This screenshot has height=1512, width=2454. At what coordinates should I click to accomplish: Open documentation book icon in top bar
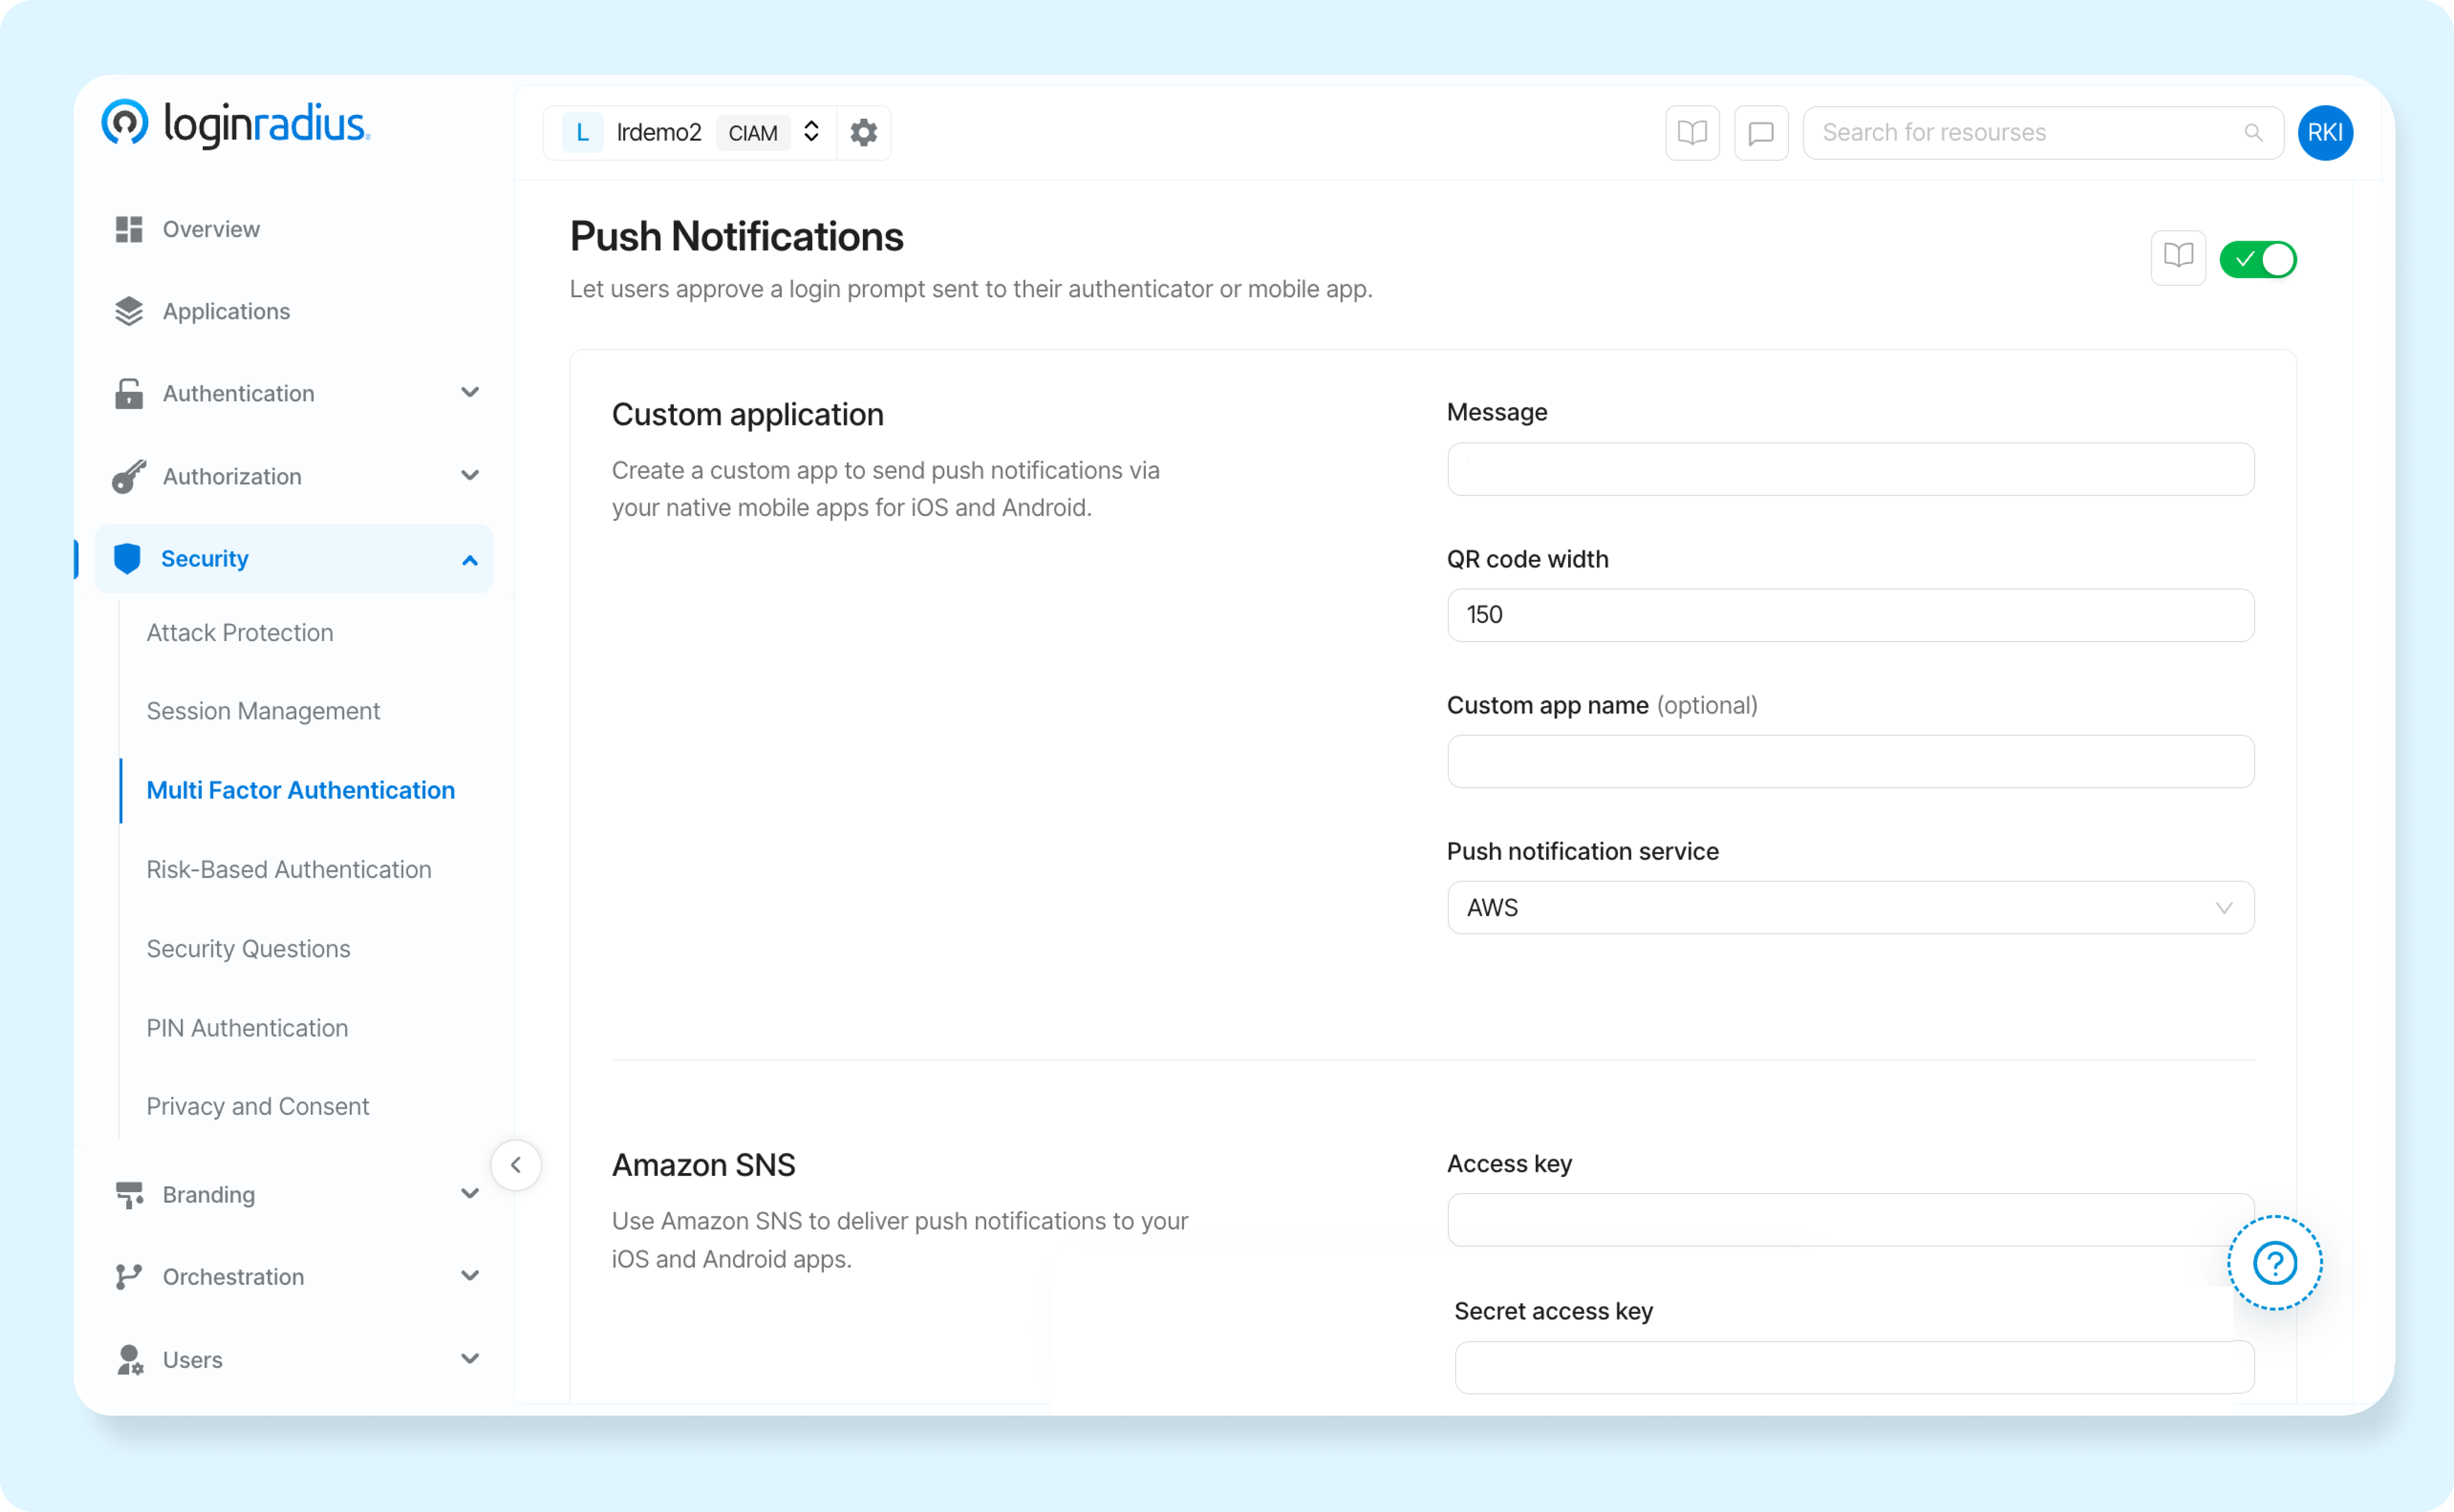[x=1692, y=132]
